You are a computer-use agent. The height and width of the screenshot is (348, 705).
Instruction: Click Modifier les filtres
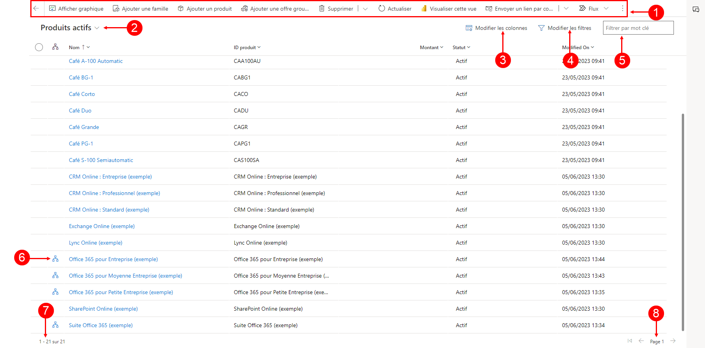tap(565, 28)
